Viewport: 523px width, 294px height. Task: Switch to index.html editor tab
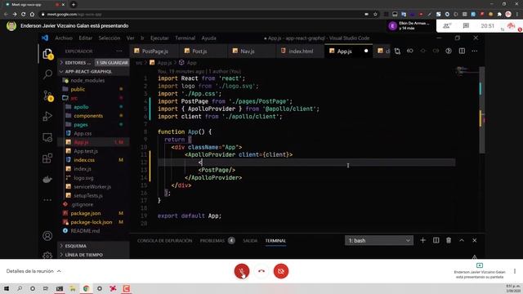300,51
